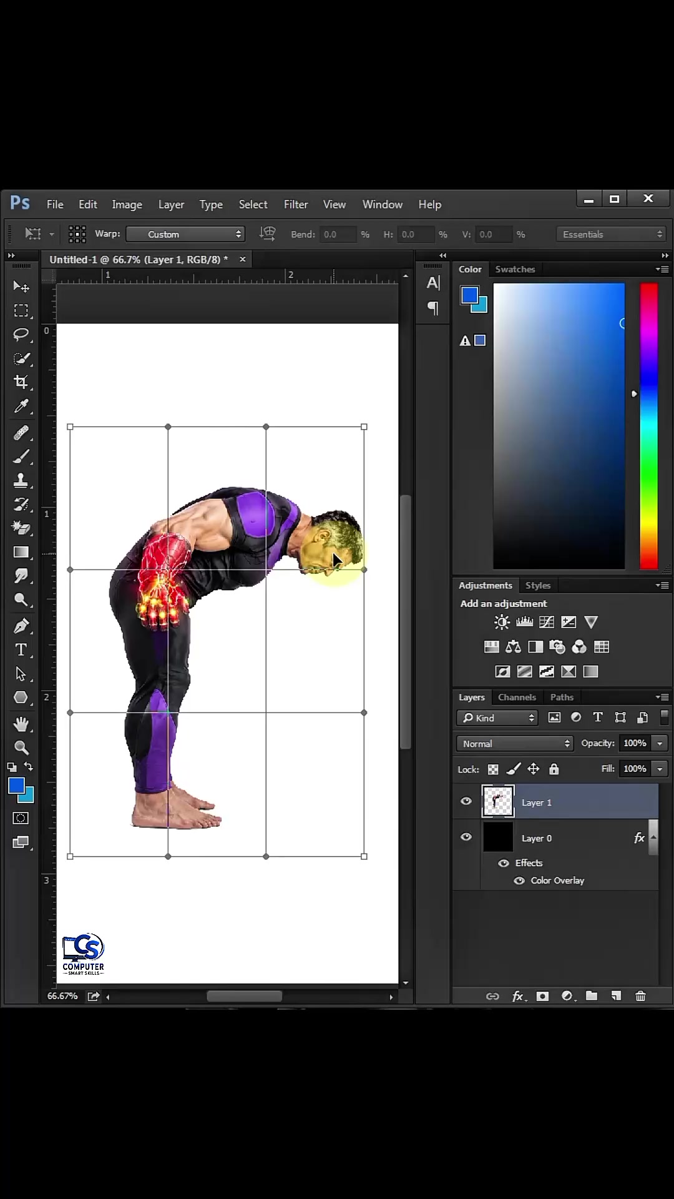Select the History Brush tool

coord(21,505)
